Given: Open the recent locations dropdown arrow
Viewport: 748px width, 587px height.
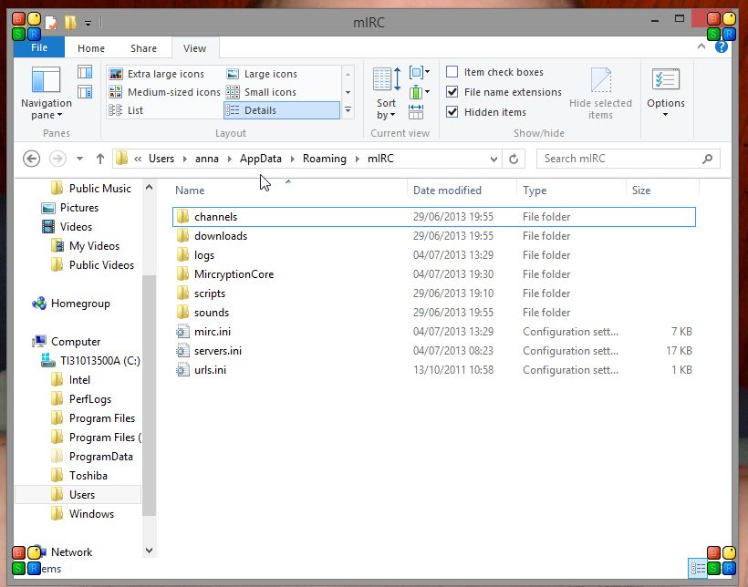Looking at the screenshot, I should click(x=79, y=159).
